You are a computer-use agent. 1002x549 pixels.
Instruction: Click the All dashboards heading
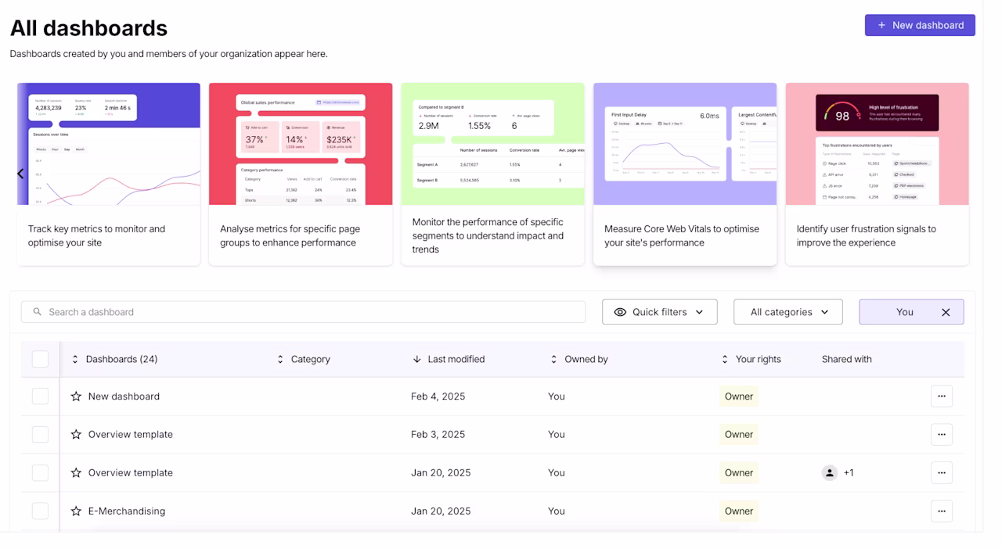pyautogui.click(x=88, y=28)
